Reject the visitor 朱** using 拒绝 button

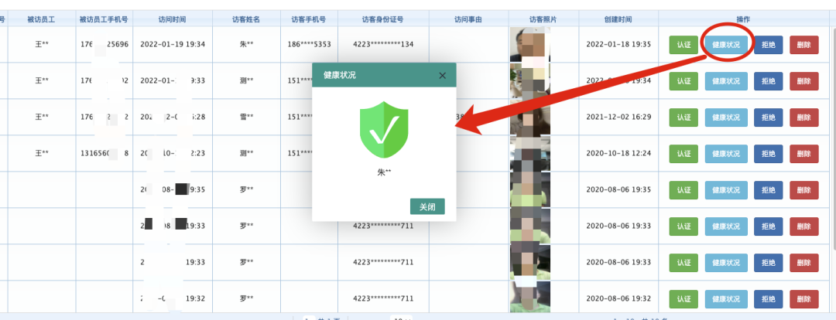click(x=768, y=45)
